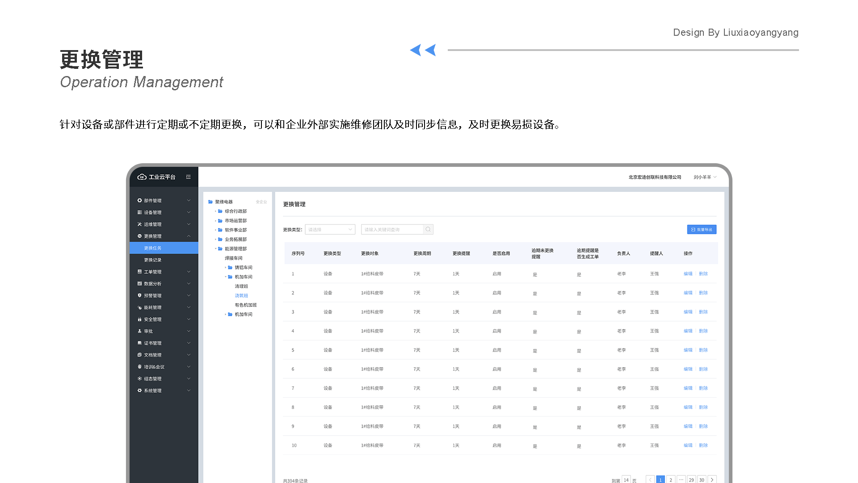Click 删除 in row 10
This screenshot has height=483, width=858.
pos(703,445)
